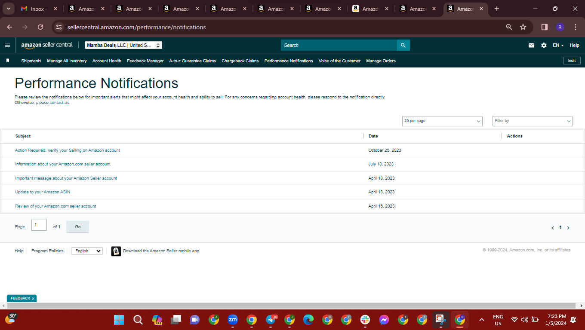585x330 pixels.
Task: Open the Chrome profile avatar R
Action: (560, 27)
